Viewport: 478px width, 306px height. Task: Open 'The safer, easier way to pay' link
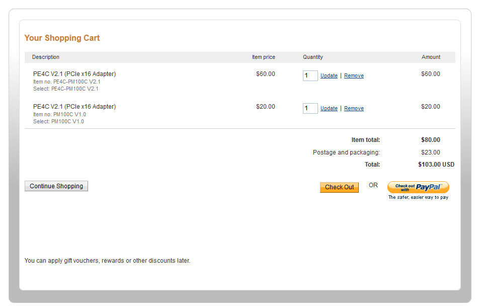coord(418,197)
